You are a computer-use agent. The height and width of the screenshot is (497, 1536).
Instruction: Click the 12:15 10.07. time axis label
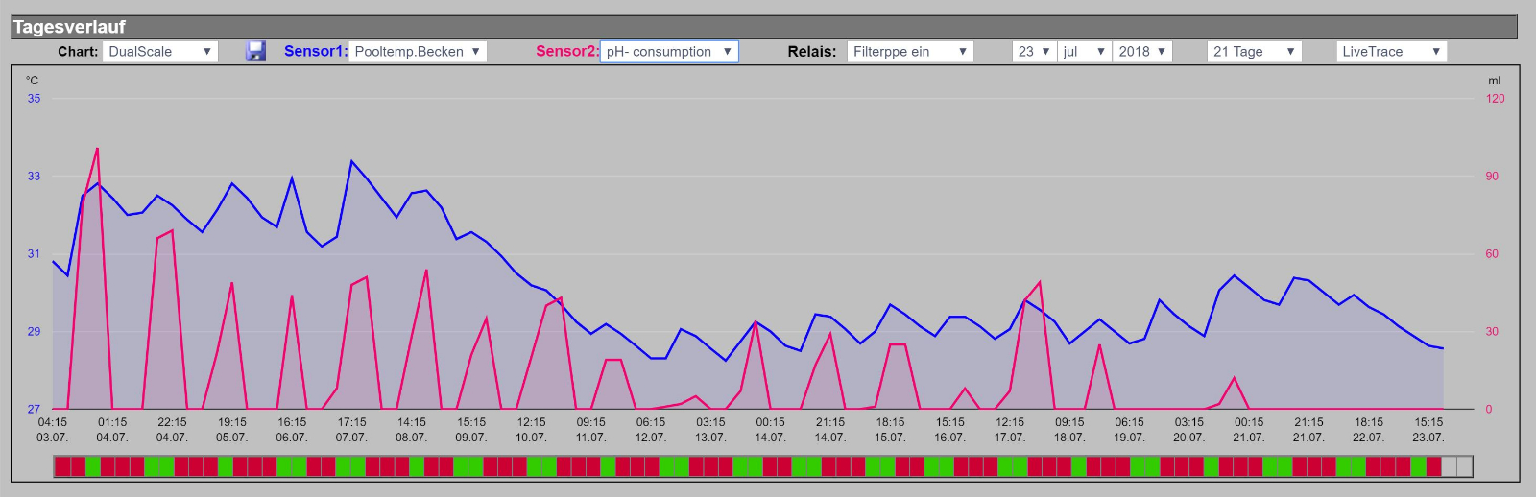click(531, 429)
